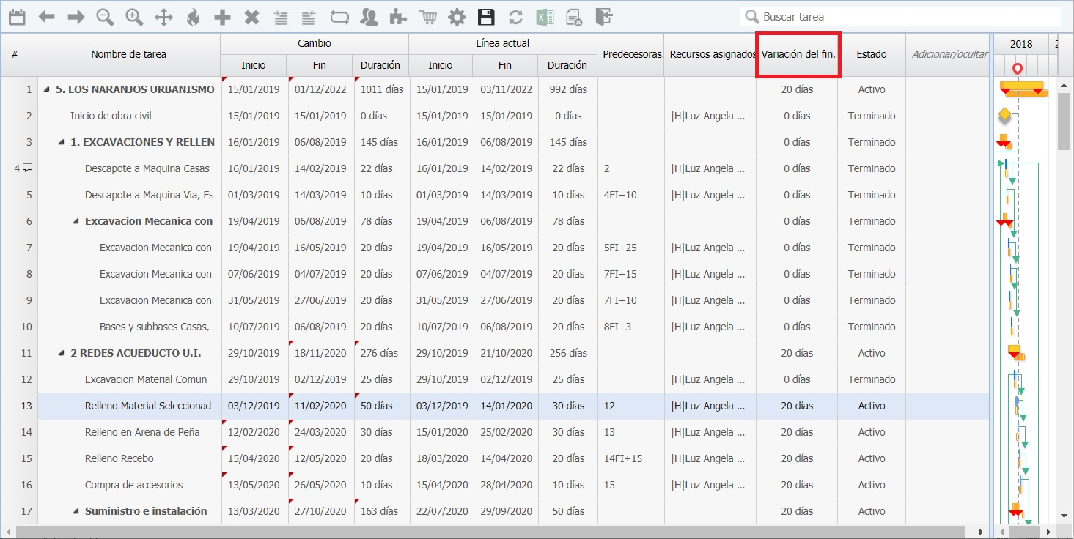Select Inicio de obra civil task
Screen dimensions: 1074x539
click(111, 116)
